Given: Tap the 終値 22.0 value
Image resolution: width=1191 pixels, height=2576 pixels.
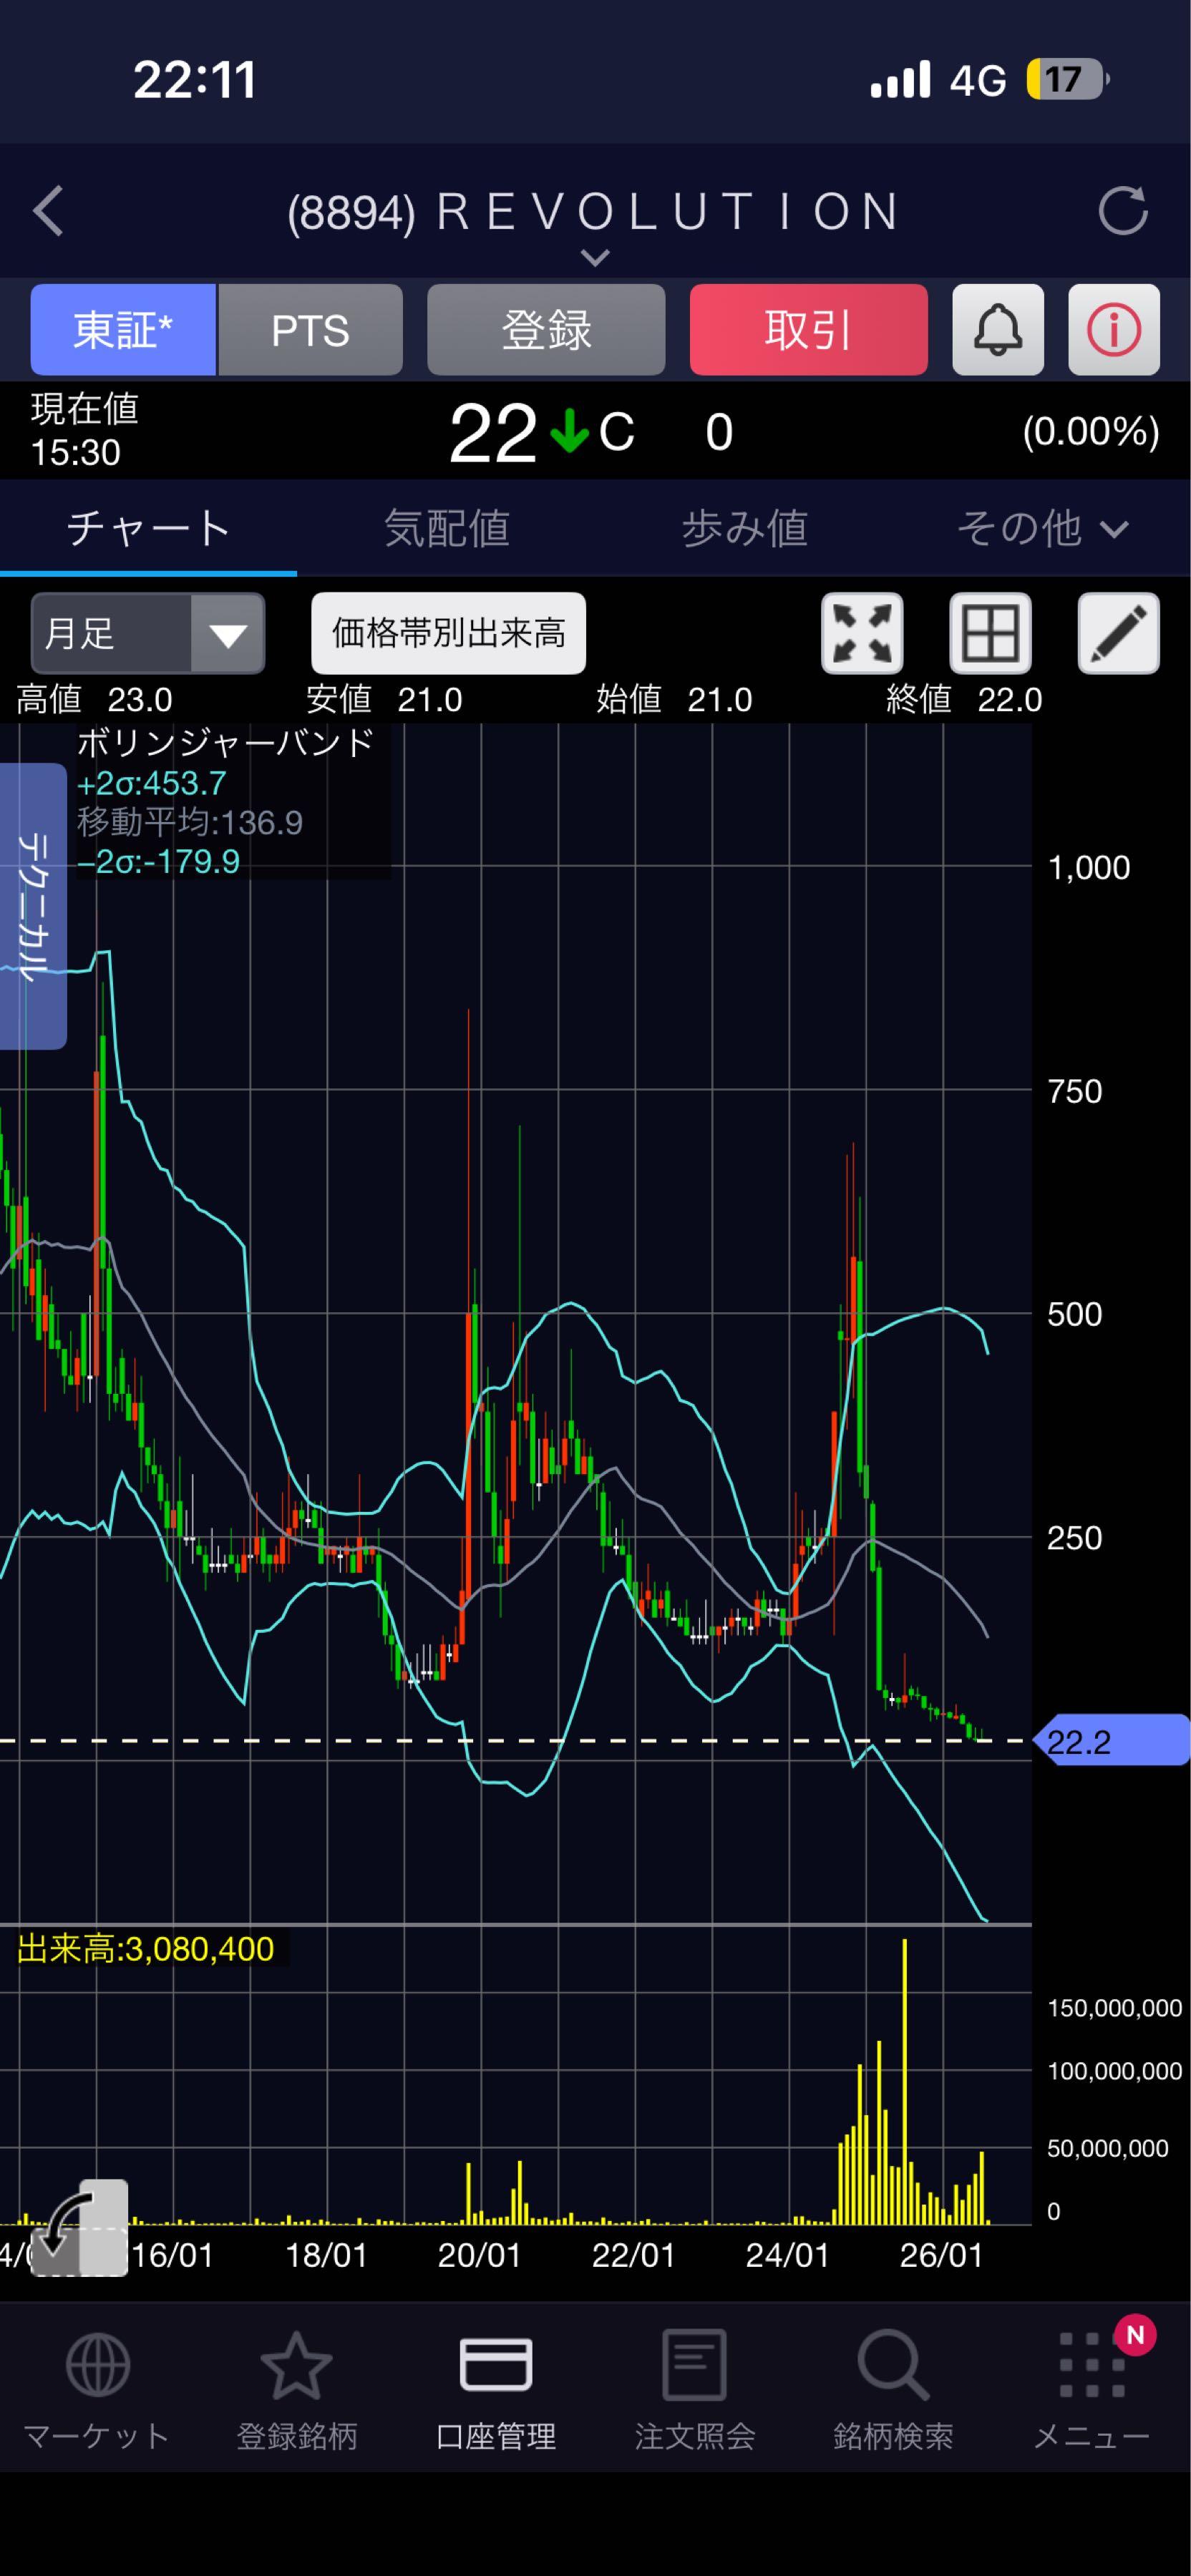Looking at the screenshot, I should pyautogui.click(x=964, y=699).
